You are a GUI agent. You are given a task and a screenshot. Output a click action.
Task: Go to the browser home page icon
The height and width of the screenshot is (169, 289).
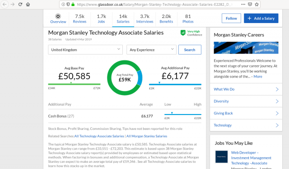click(x=28, y=4)
